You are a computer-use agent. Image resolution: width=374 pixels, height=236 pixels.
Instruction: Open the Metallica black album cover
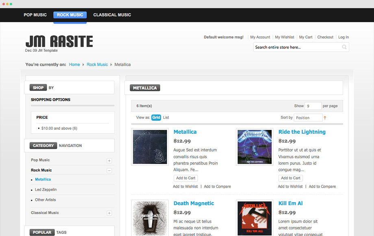click(150, 147)
